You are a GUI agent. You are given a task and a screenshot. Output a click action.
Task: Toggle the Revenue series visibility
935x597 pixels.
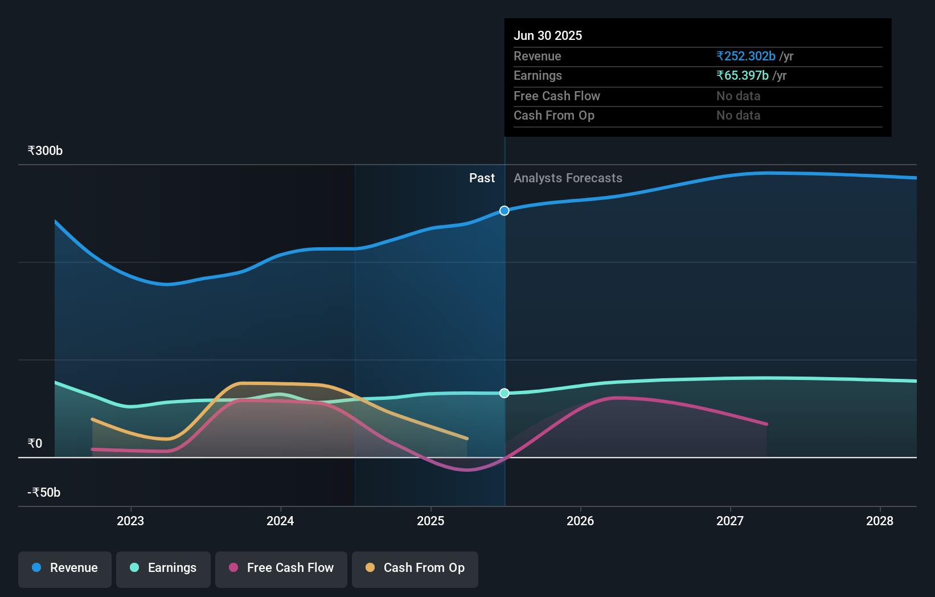[64, 568]
